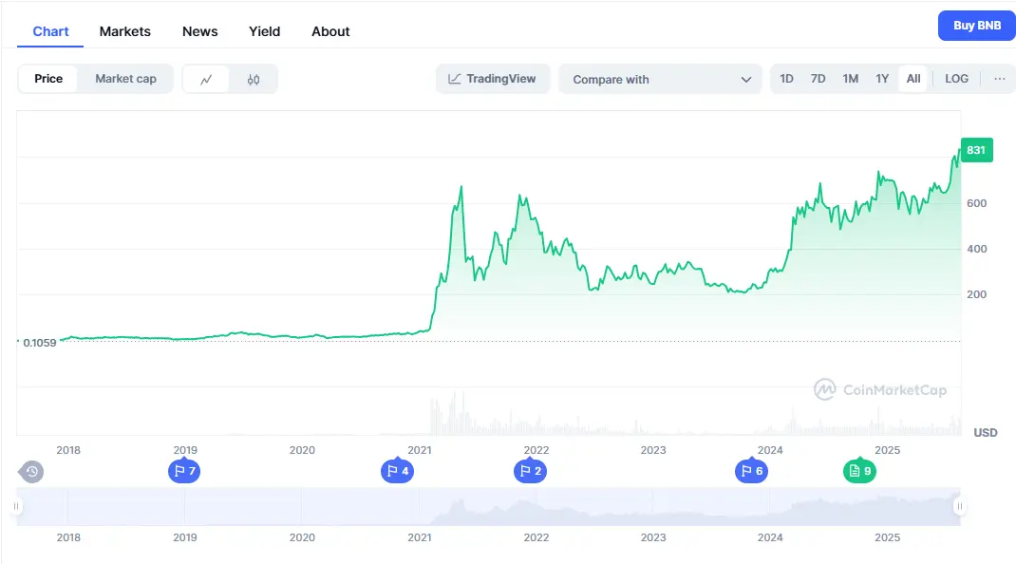Click the history clock icon on timeline

(x=31, y=471)
